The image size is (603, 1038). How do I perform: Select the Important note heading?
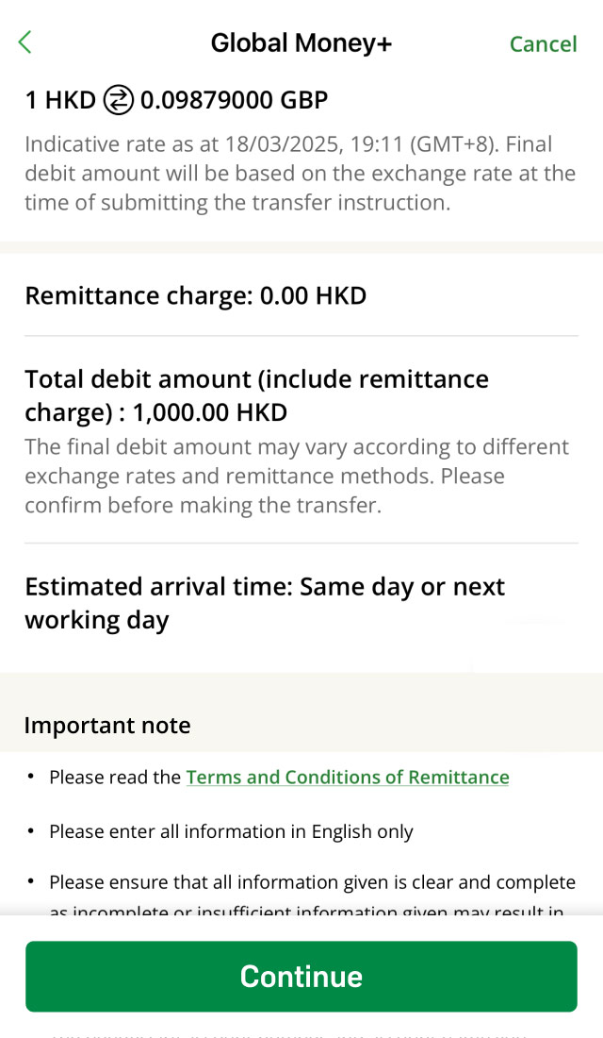(107, 726)
